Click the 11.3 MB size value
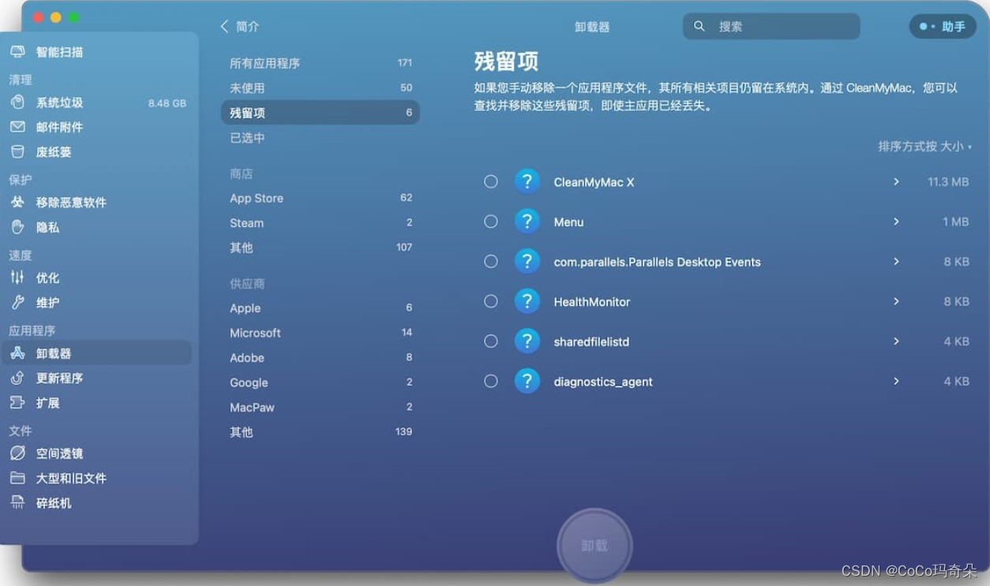 (948, 181)
